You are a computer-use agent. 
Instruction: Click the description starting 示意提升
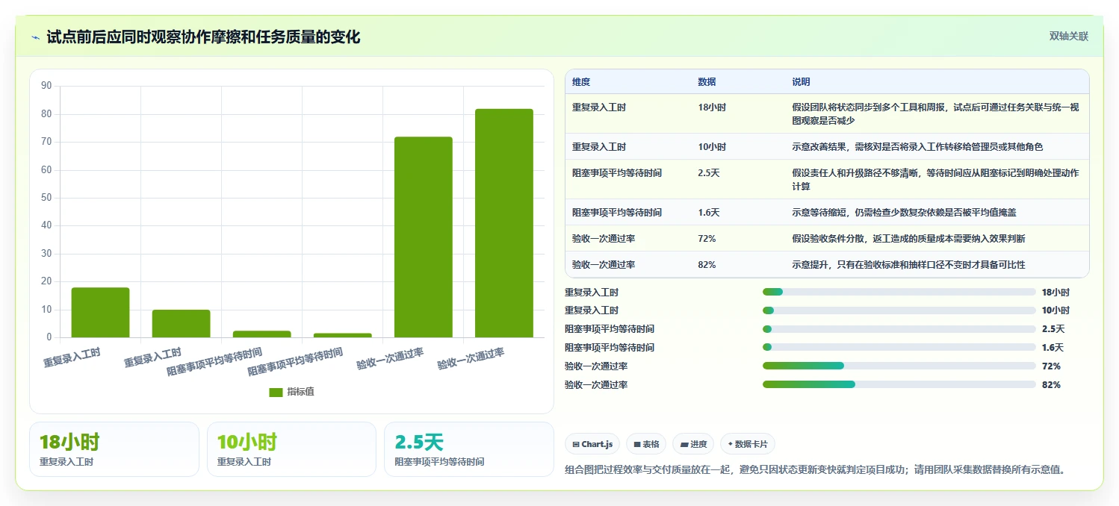click(908, 265)
